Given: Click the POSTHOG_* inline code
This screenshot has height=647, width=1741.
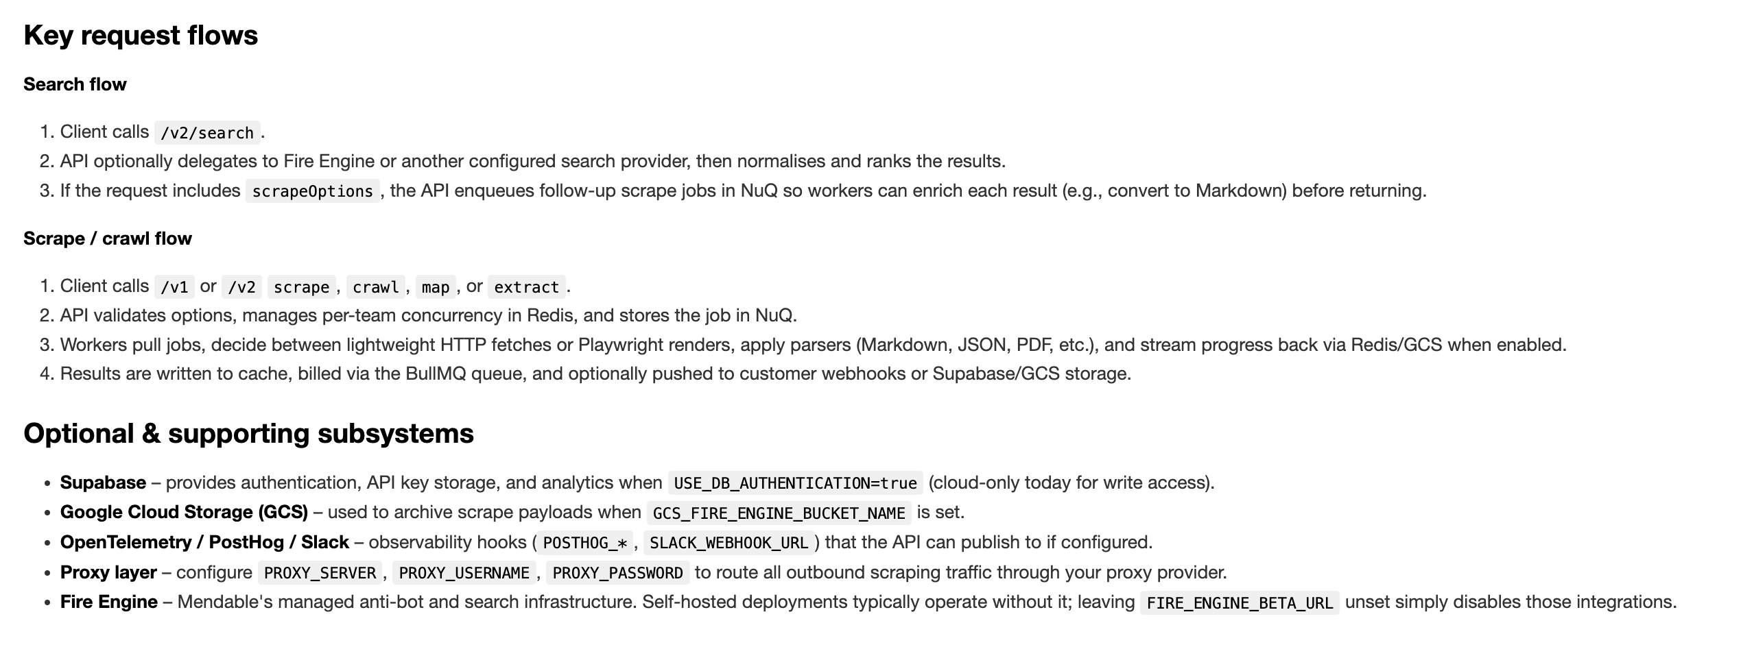Looking at the screenshot, I should click(584, 543).
